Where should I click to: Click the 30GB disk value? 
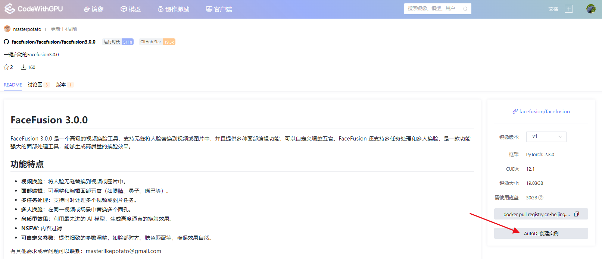(x=531, y=198)
